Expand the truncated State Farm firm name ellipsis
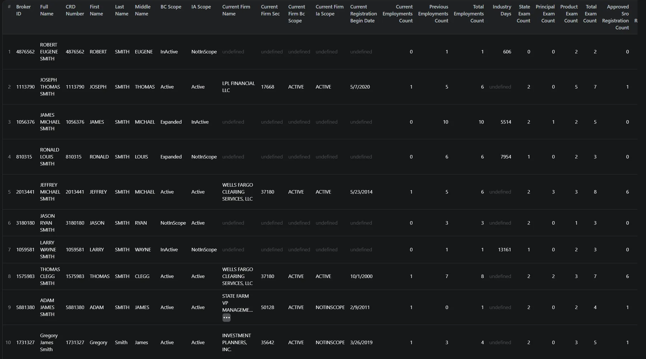 pyautogui.click(x=226, y=318)
